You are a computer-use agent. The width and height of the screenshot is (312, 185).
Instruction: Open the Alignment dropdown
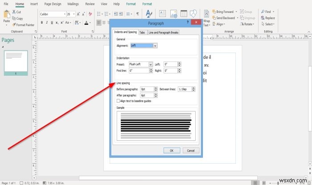coord(155,45)
